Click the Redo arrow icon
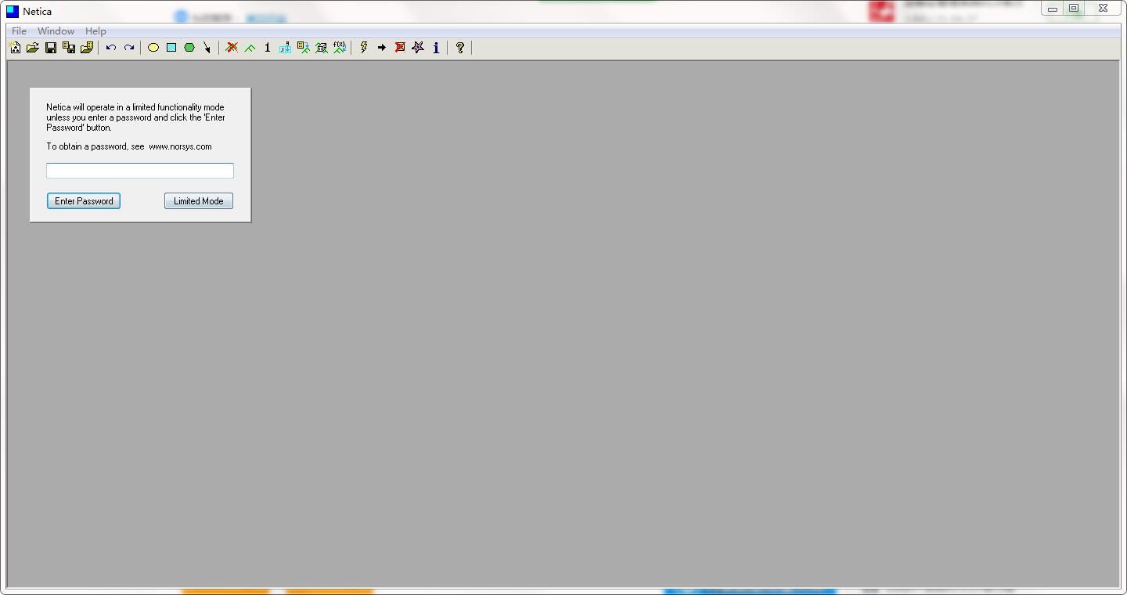This screenshot has width=1127, height=595. [x=129, y=48]
